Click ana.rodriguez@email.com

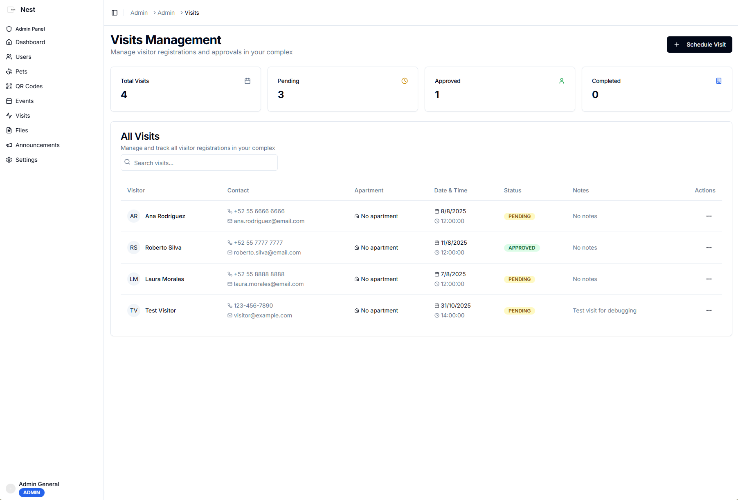coord(269,221)
